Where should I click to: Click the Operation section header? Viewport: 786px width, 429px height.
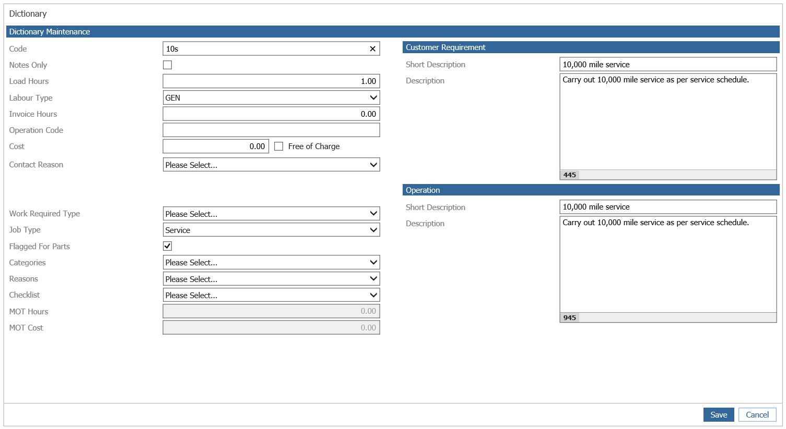[x=591, y=190]
